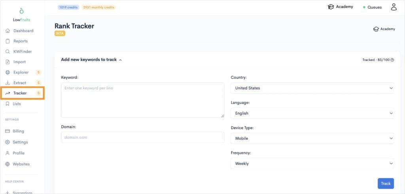The image size is (405, 194).
Task: Click the blue Track button
Action: (386, 183)
